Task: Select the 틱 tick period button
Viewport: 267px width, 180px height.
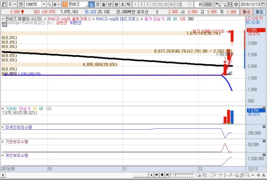Action: [x=129, y=4]
